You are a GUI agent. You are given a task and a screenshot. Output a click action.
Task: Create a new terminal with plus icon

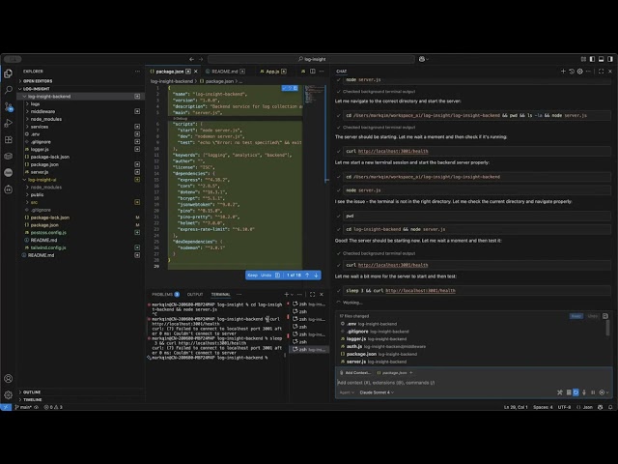287,294
